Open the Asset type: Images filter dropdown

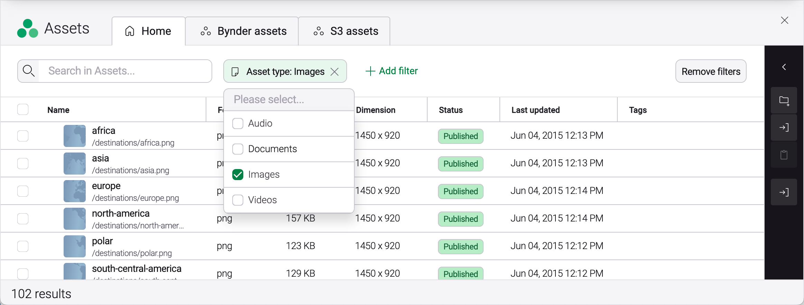(281, 72)
